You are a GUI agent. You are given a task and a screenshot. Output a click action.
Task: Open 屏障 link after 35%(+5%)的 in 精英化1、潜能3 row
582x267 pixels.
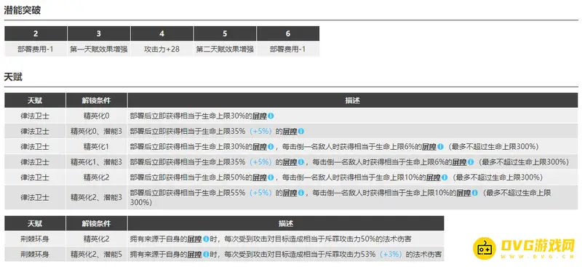click(290, 162)
